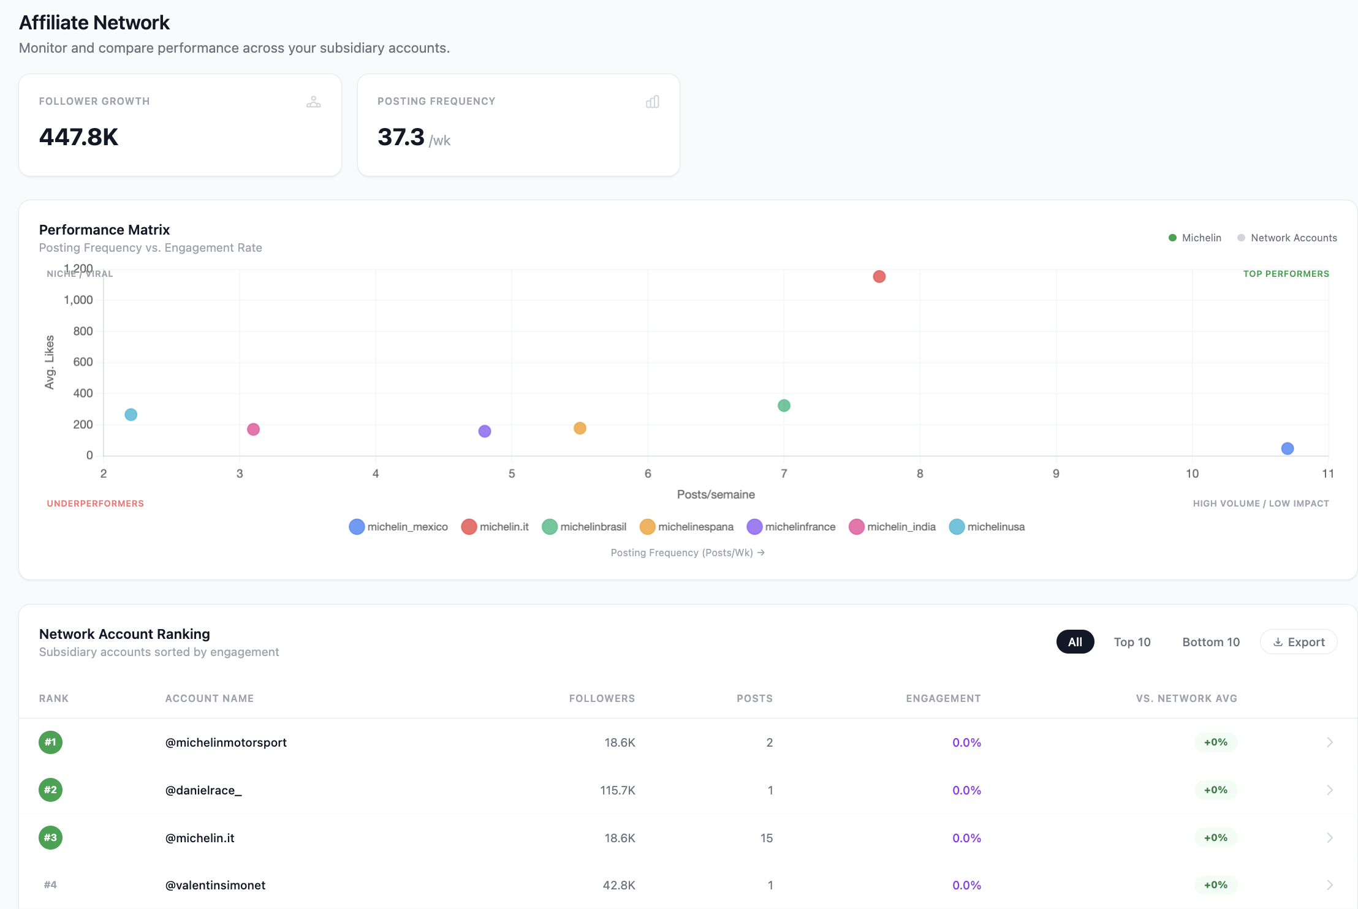The width and height of the screenshot is (1358, 909).
Task: Expand the @valentinsimonet row chevron
Action: 1330,885
